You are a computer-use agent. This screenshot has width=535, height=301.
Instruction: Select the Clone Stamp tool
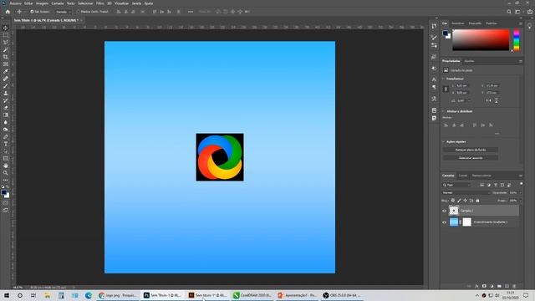coord(6,93)
